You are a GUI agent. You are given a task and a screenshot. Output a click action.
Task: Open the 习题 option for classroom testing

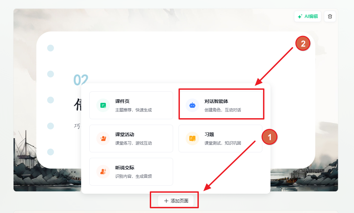[221, 138]
